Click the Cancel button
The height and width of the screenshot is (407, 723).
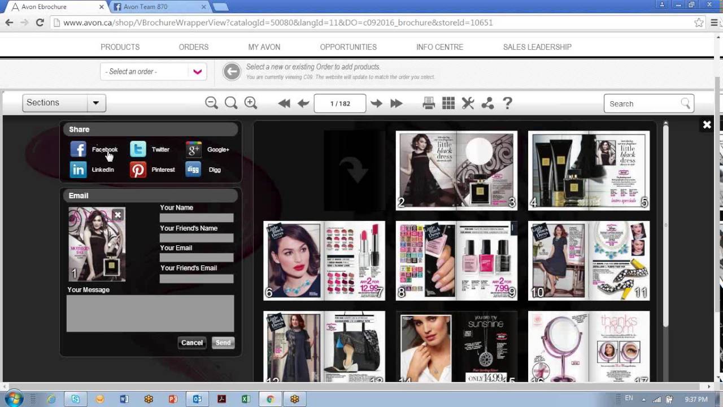click(x=192, y=343)
